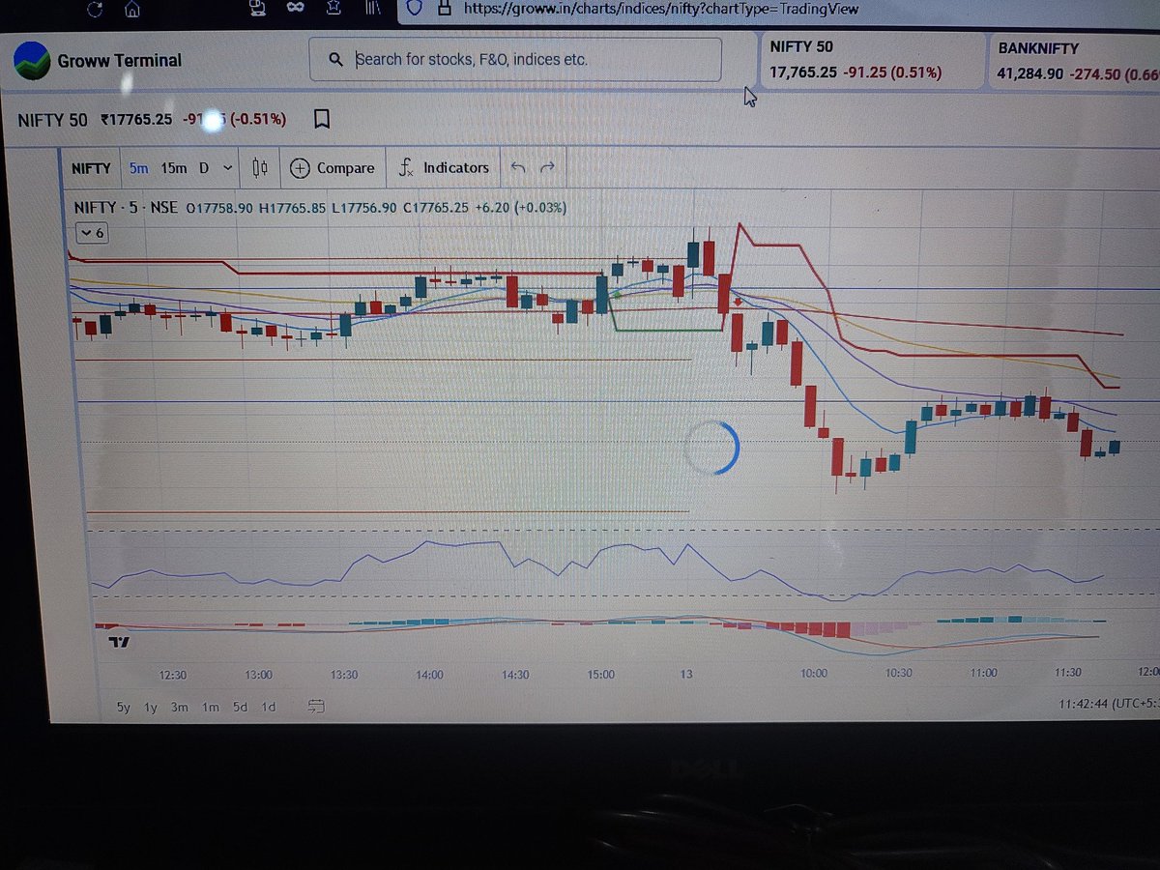Open the NIFTY symbol search

point(91,167)
